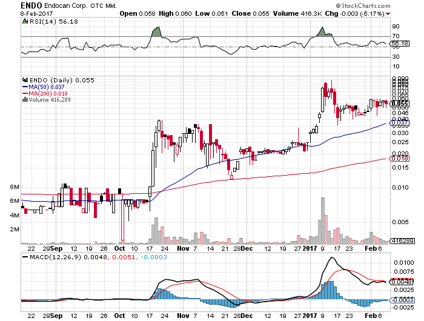Click the MACD axis label 0.0100

[404, 263]
